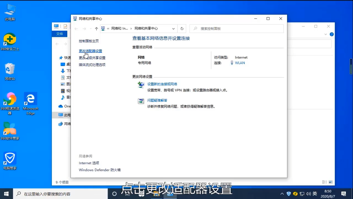Open Internet 选项 link
Image resolution: width=353 pixels, height=199 pixels.
point(89,163)
